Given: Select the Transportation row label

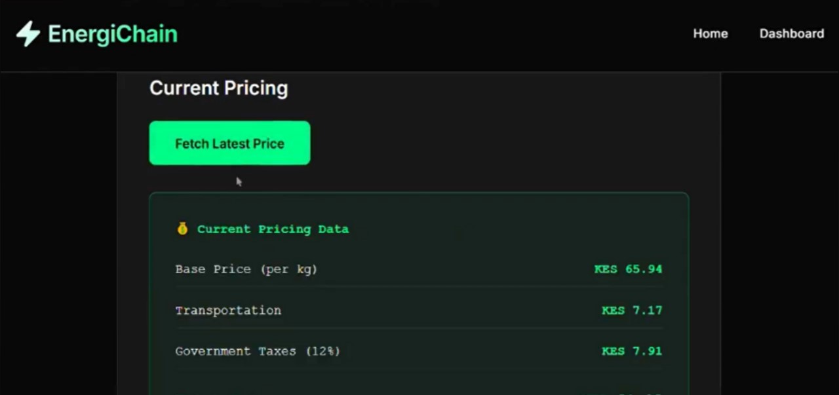Looking at the screenshot, I should click(227, 310).
